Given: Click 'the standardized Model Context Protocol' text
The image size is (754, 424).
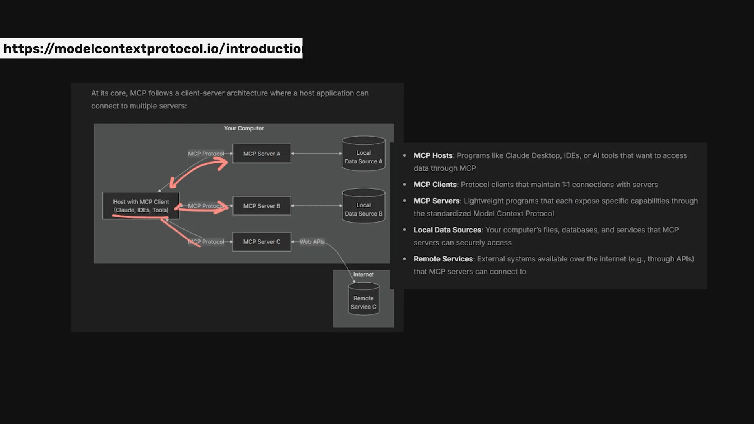Looking at the screenshot, I should tap(484, 214).
